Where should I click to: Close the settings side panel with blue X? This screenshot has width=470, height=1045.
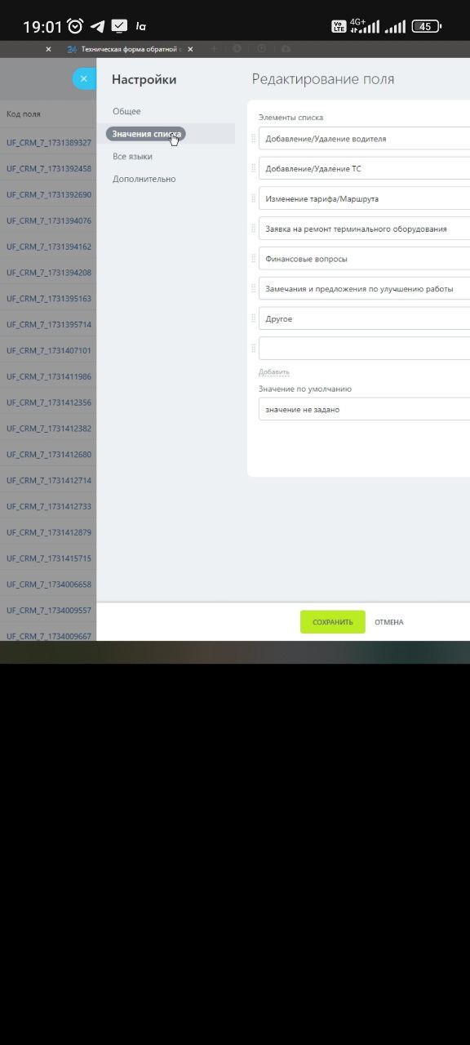83,79
